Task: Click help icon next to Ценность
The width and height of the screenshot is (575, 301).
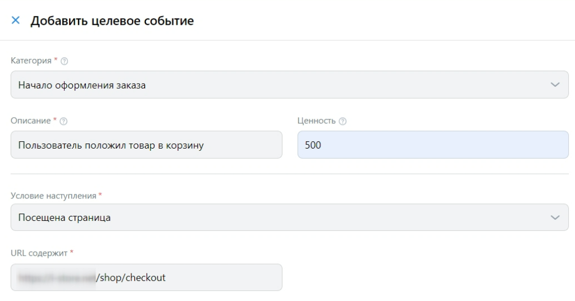Action: coord(343,121)
